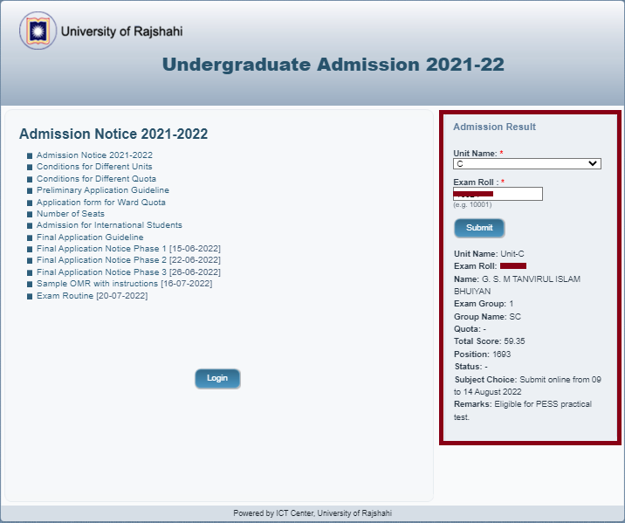Viewport: 625px width, 523px height.
Task: Click the Group Name SC text
Action: 487,317
